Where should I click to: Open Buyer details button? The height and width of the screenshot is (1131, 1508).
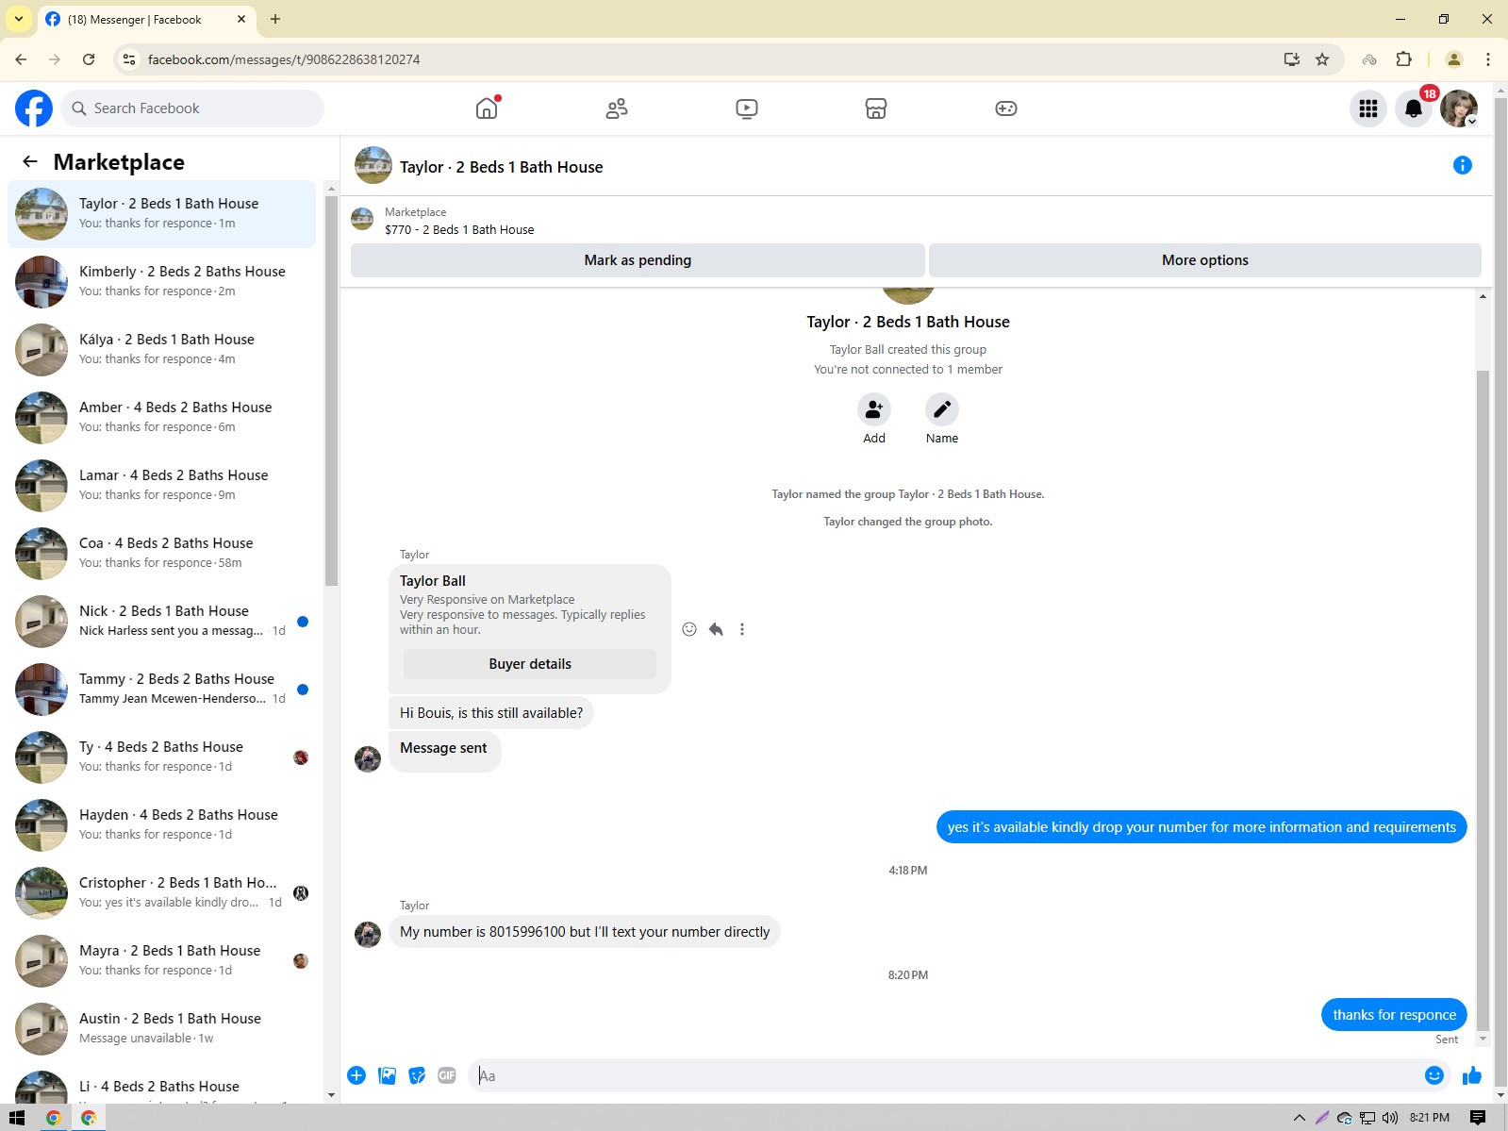point(530,664)
